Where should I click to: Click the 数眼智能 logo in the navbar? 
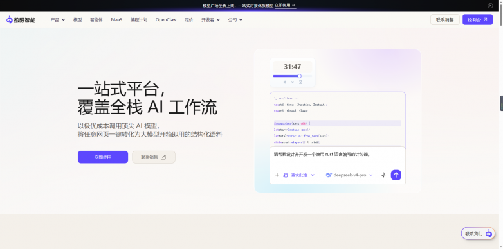(21, 20)
